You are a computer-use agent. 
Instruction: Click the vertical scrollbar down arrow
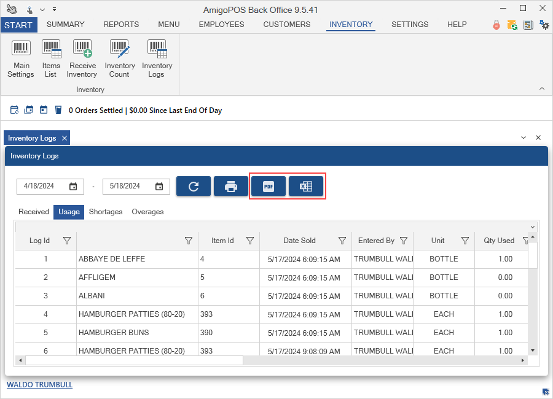click(x=533, y=351)
